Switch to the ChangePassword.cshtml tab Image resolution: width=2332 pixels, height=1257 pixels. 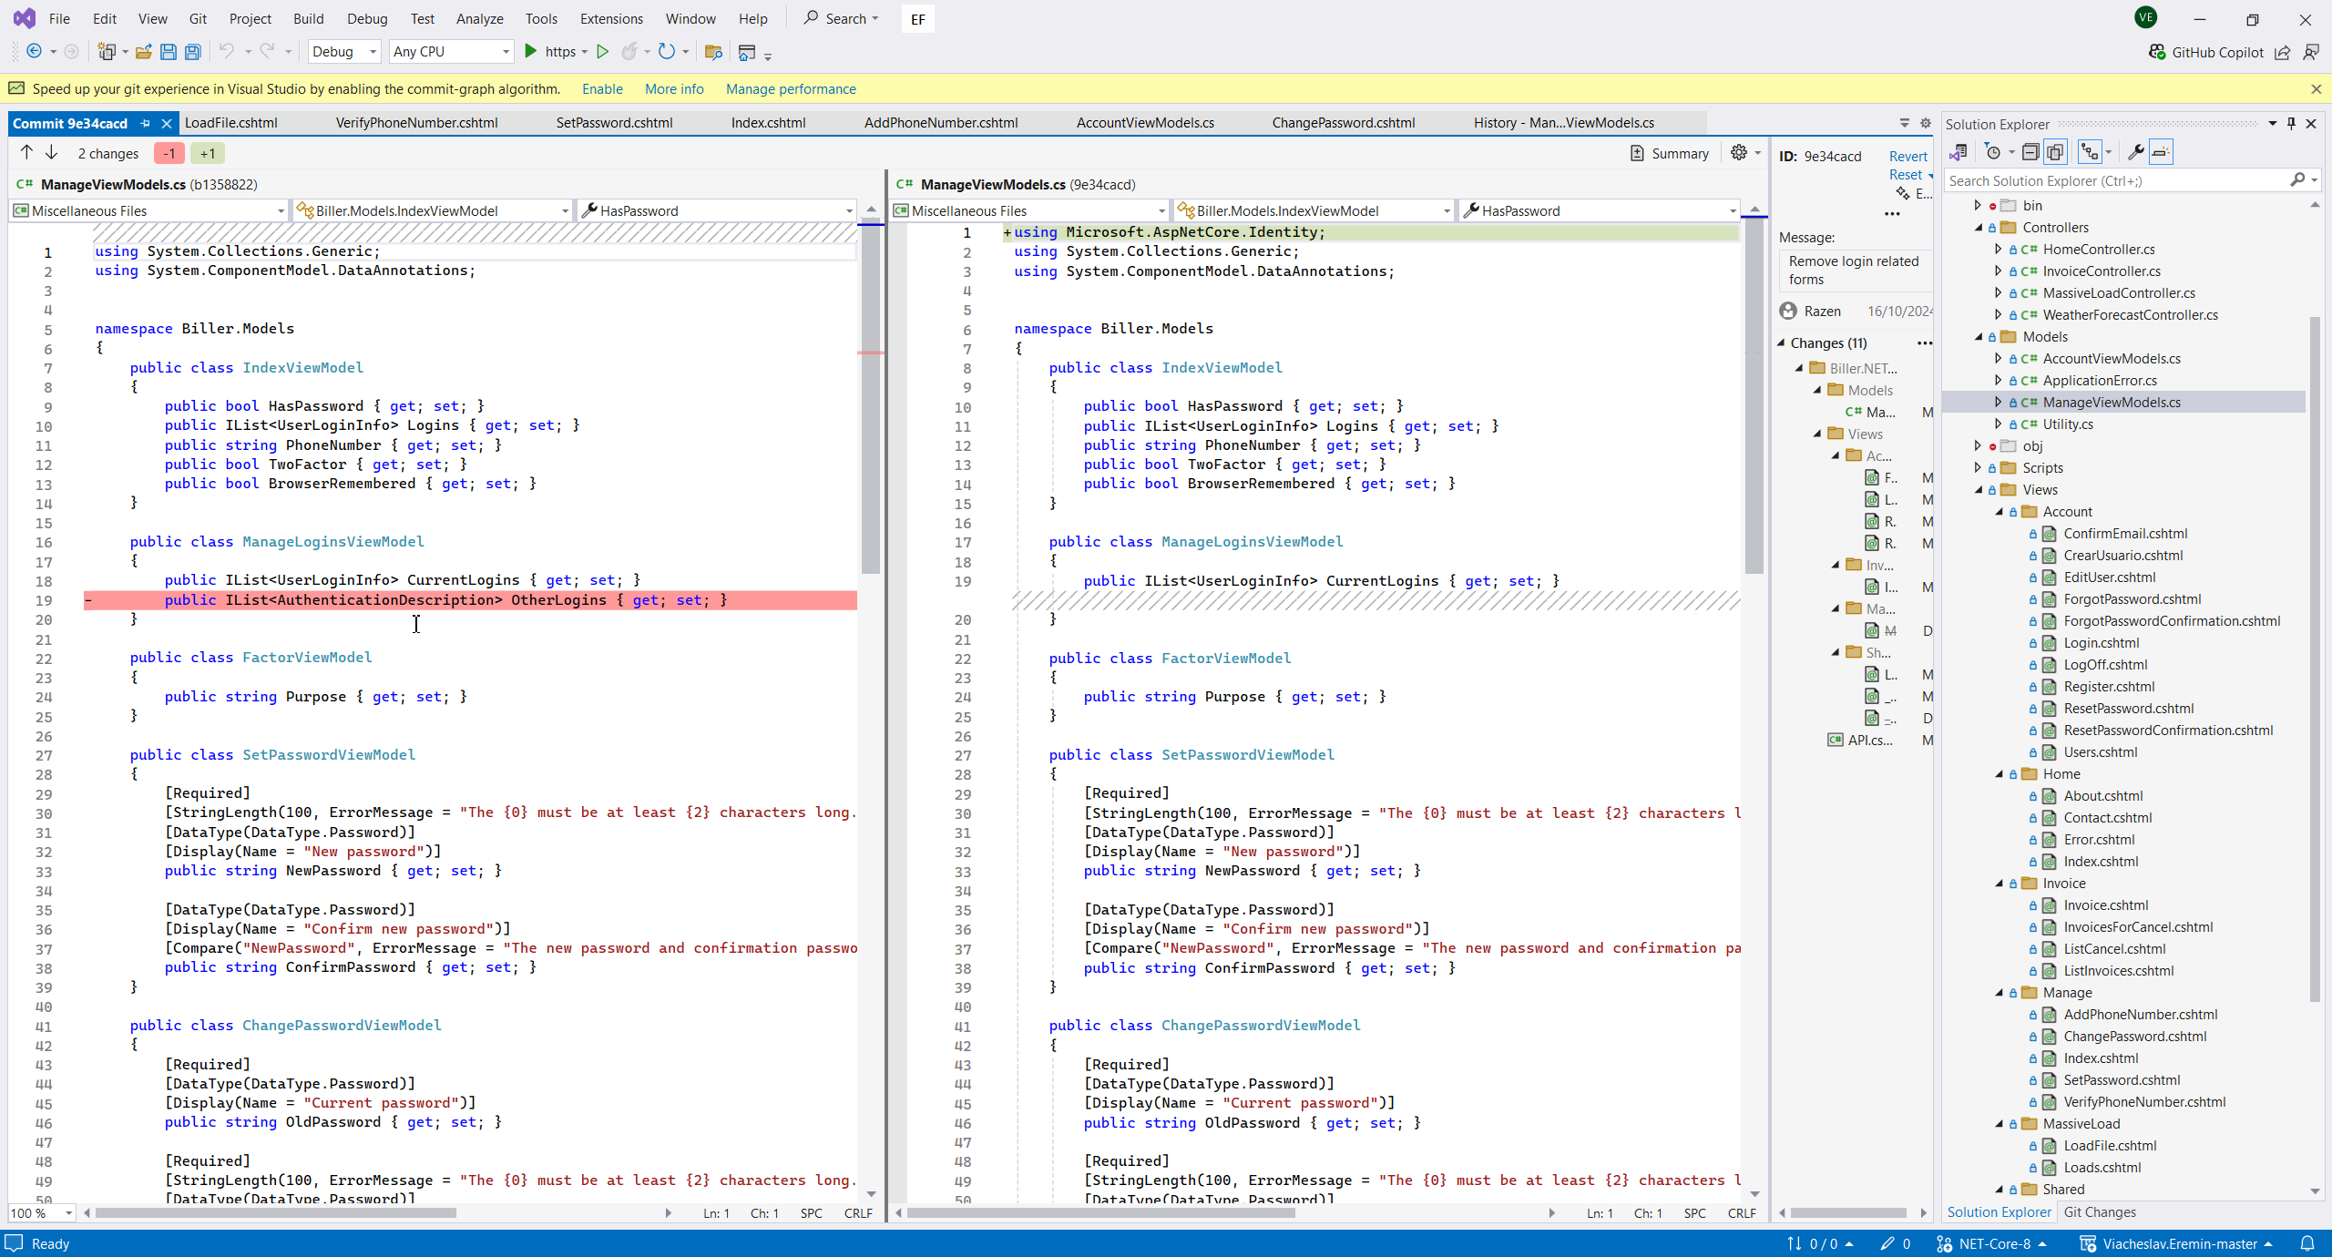[1343, 123]
